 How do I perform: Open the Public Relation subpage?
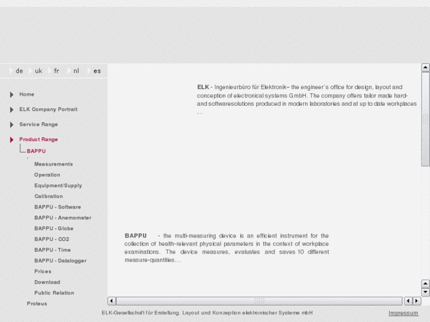(x=54, y=292)
